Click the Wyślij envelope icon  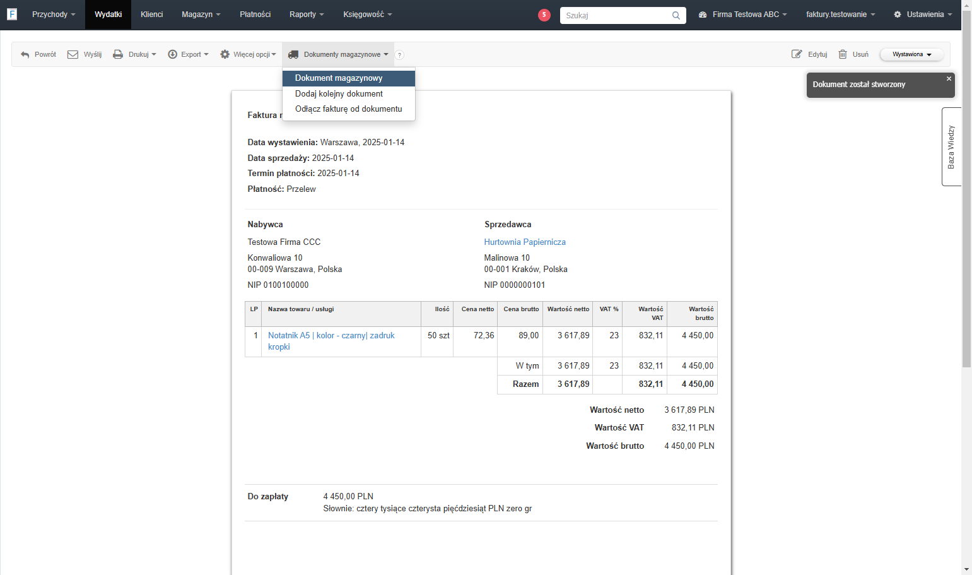pos(73,54)
